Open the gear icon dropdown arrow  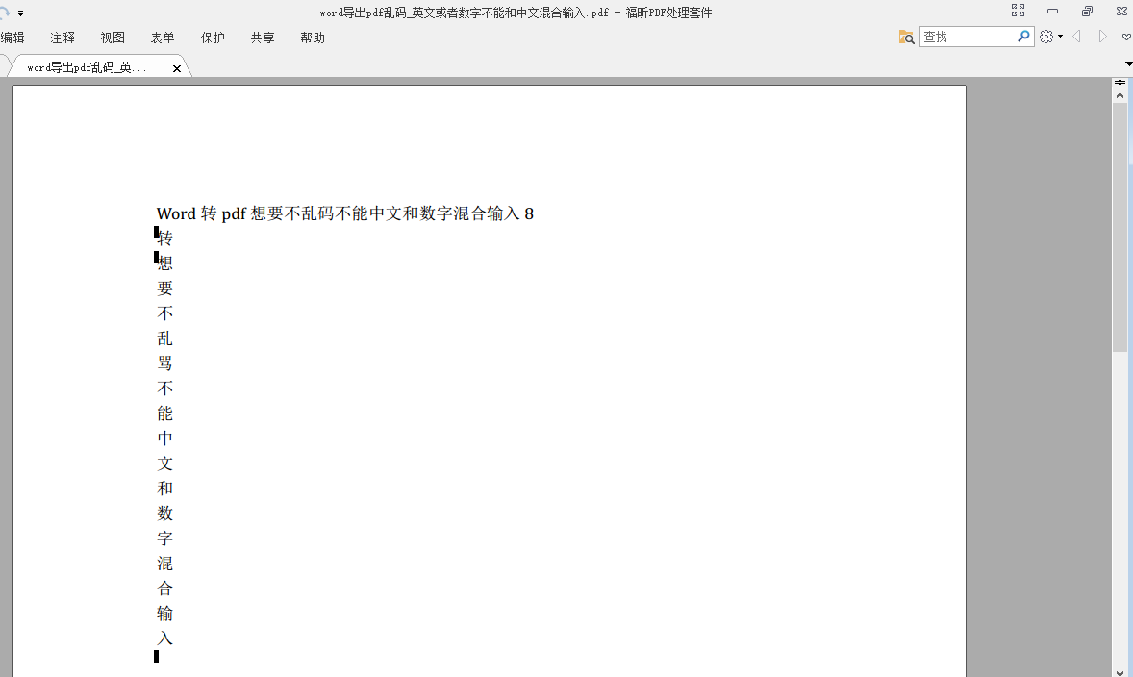(x=1061, y=36)
